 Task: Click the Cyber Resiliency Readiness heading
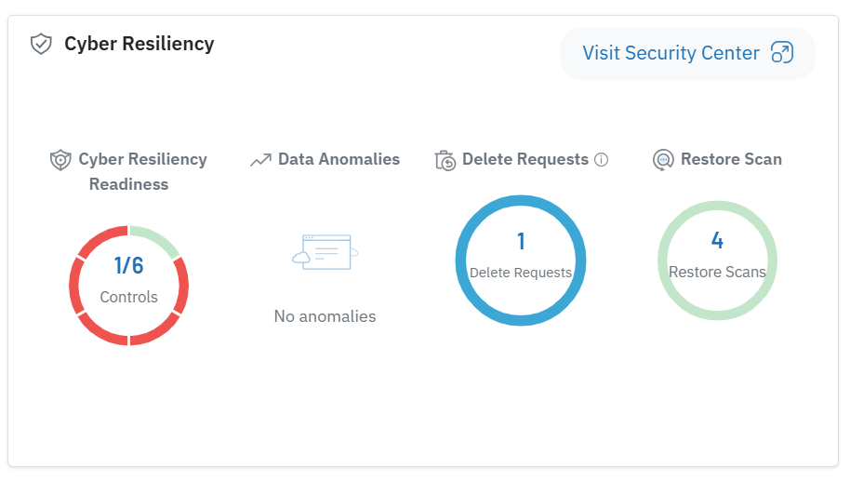(142, 171)
